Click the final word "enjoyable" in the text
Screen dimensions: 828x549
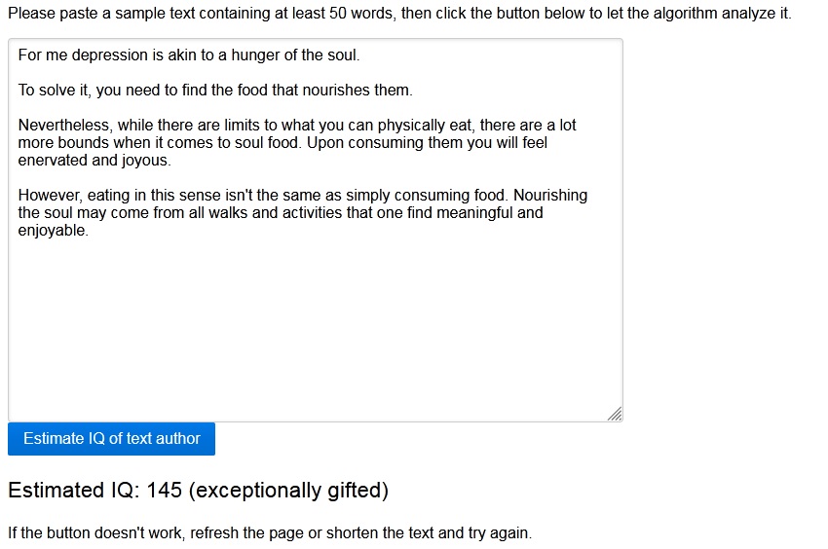[52, 231]
